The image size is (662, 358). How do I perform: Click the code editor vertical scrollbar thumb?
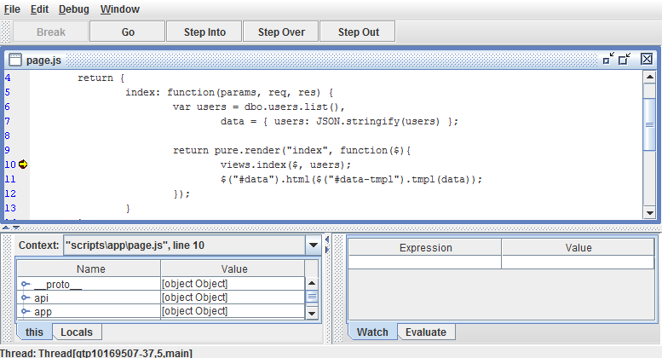click(649, 124)
